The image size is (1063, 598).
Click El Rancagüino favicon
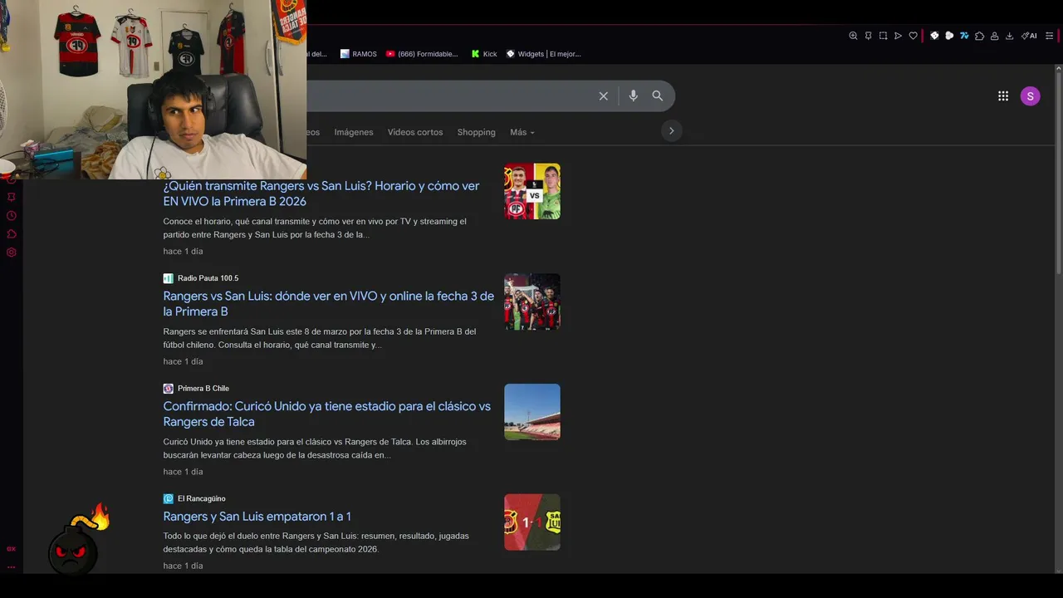169,499
